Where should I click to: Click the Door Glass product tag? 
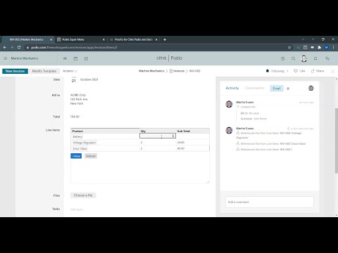tap(80, 148)
